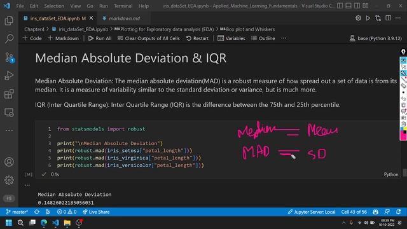Image resolution: width=407 pixels, height=229 pixels.
Task: Open notebook toolbar overflow ellipsis
Action: coord(284,38)
